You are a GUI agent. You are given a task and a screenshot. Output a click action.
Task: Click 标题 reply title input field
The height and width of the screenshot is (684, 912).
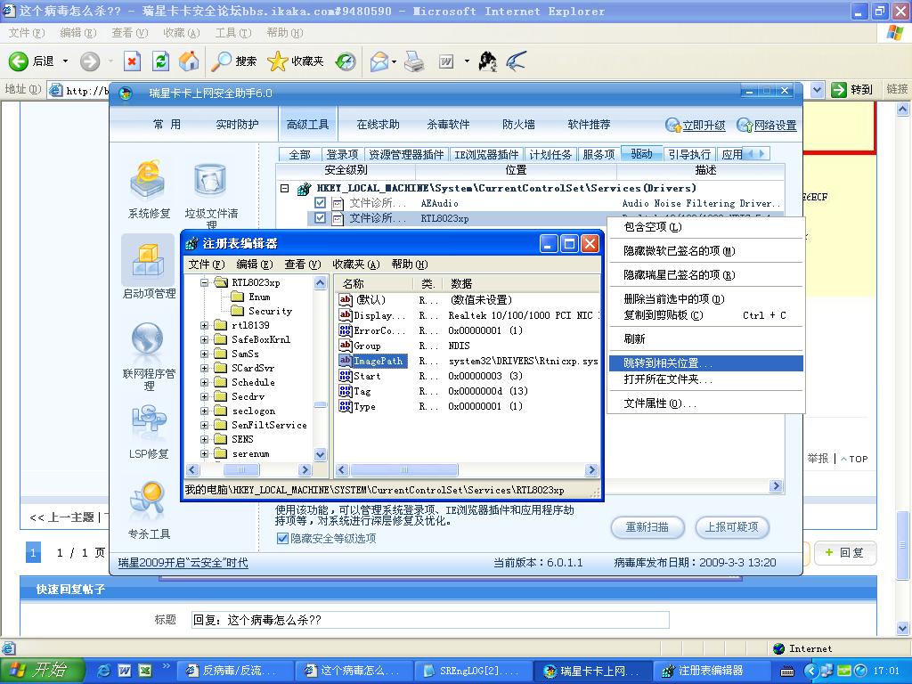click(x=430, y=620)
